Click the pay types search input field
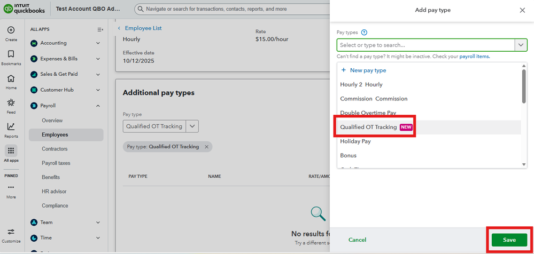This screenshot has width=534, height=254. coord(425,45)
